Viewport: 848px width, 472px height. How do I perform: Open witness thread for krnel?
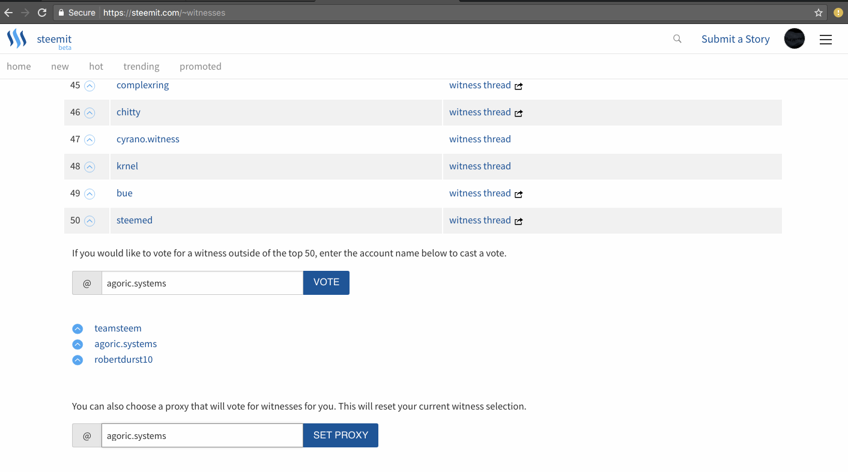tap(480, 166)
